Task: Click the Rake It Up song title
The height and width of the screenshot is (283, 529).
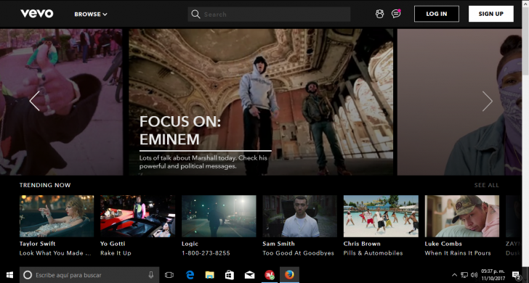Action: [116, 253]
